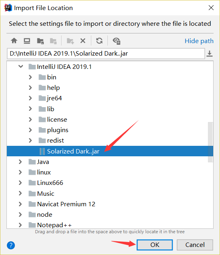Open the Help question mark button

tap(11, 245)
